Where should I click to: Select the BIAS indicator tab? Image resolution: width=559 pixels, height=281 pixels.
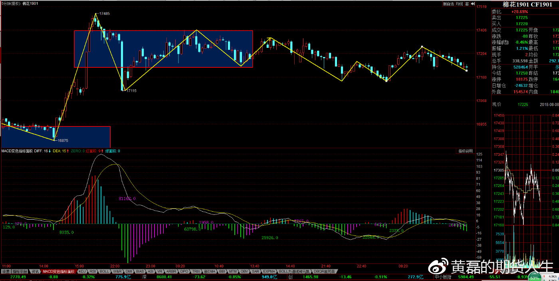click(x=140, y=271)
